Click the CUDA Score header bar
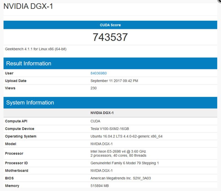 110,25
